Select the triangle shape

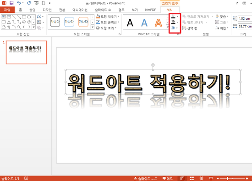coord(9,22)
